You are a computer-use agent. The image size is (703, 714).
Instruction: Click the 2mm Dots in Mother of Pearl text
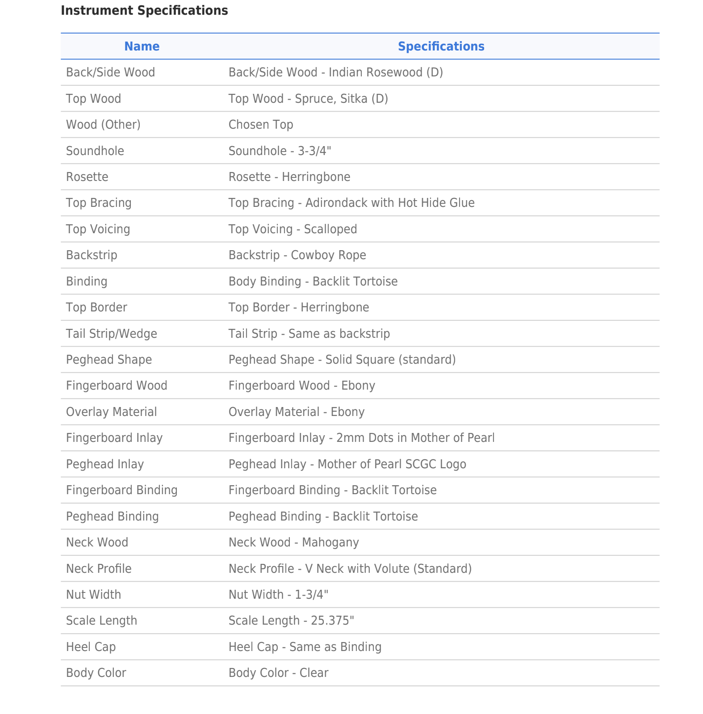click(415, 438)
